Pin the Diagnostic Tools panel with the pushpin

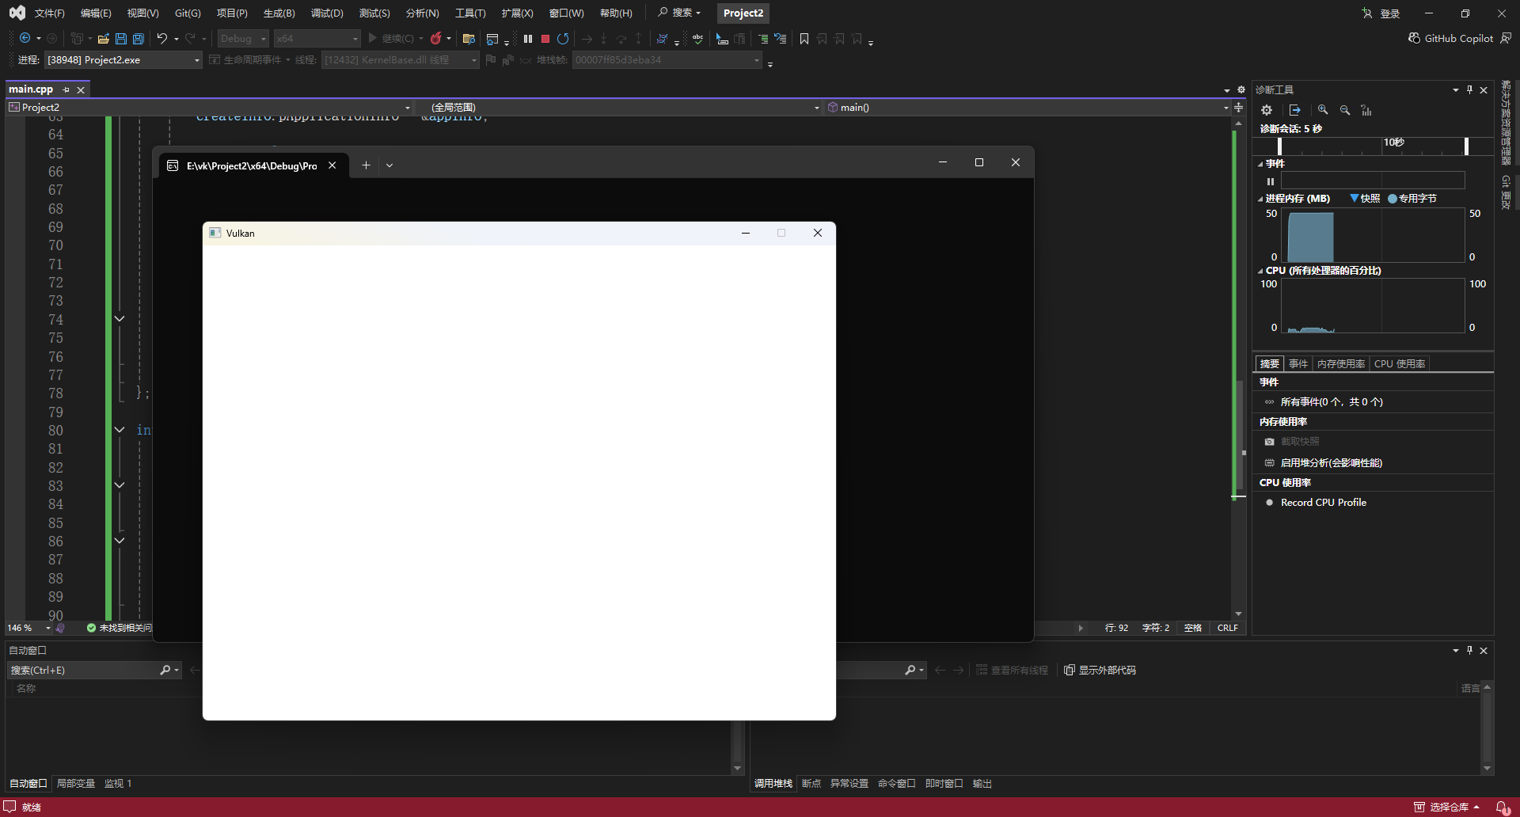[1469, 89]
